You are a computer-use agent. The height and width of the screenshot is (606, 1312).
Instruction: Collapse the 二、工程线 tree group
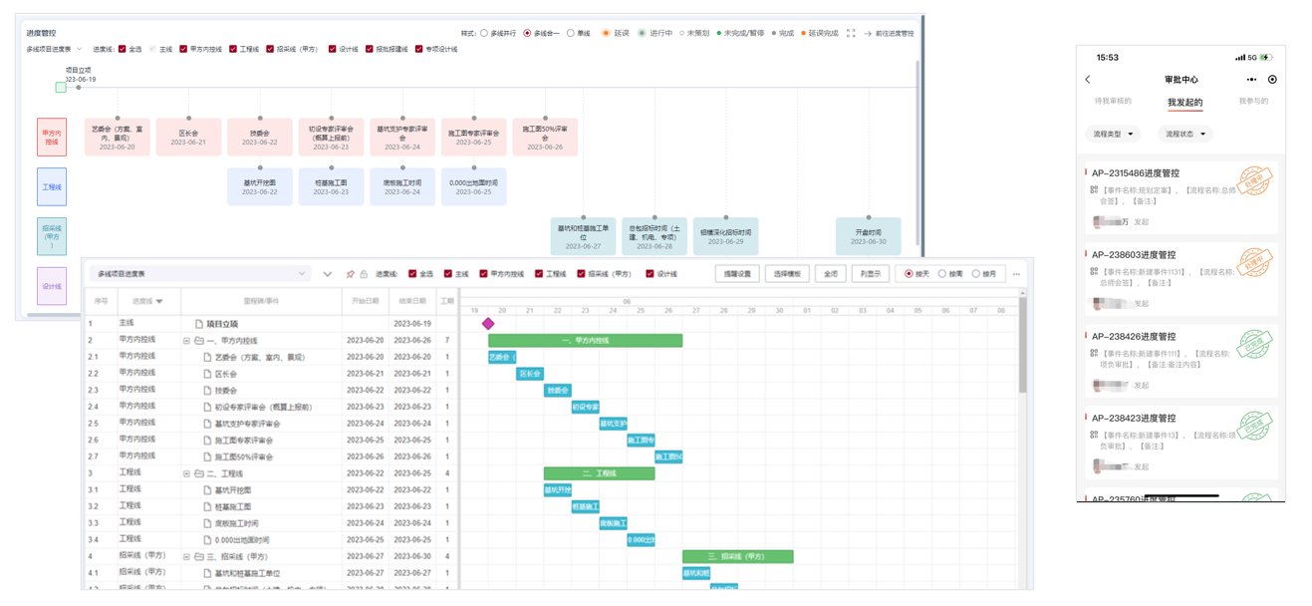[186, 474]
